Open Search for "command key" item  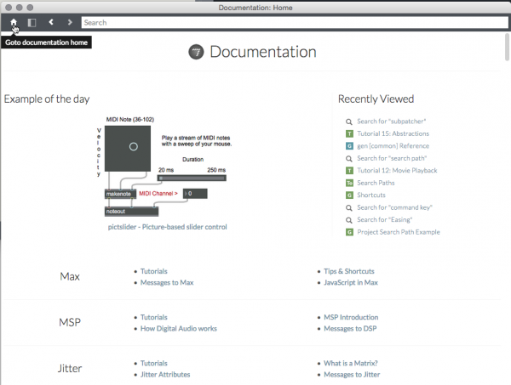(394, 207)
